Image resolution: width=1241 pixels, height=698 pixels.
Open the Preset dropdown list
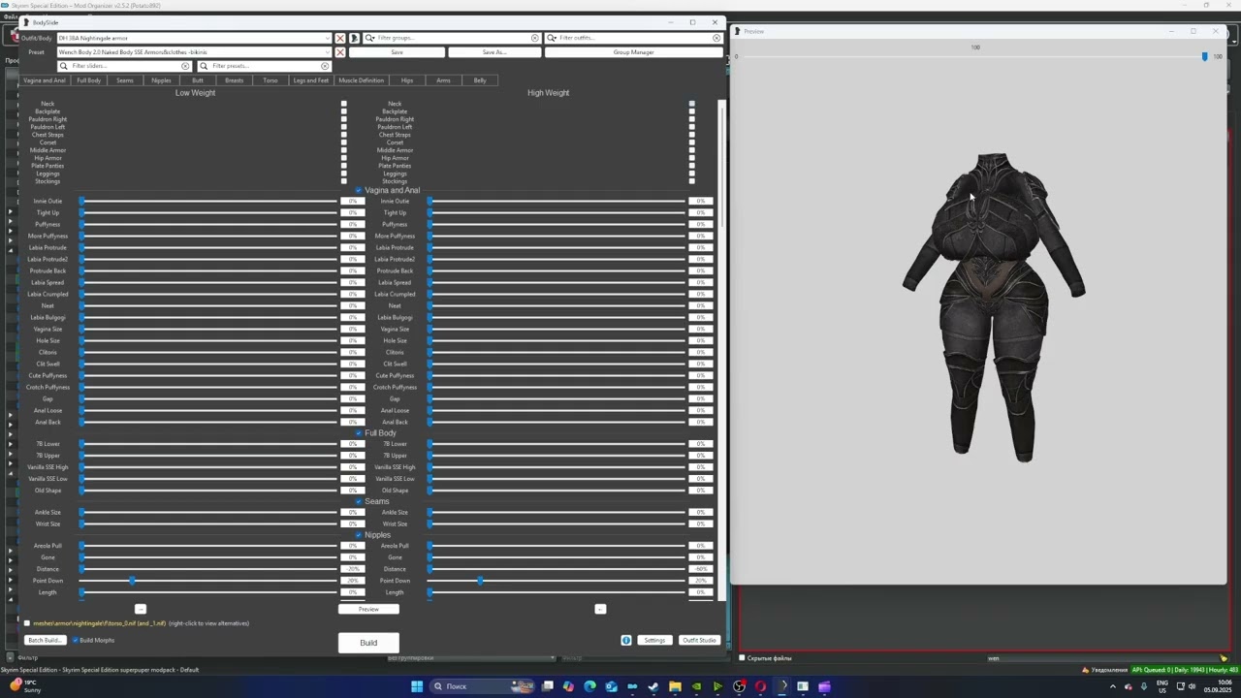[328, 52]
